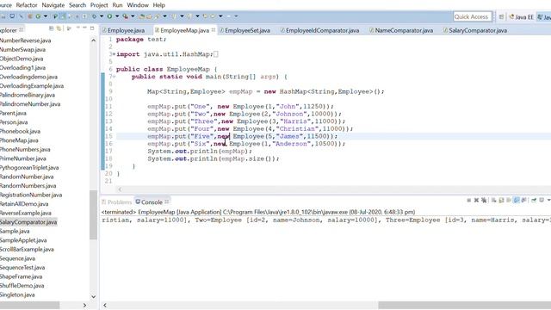Viewport: 551px width, 310px height.
Task: Open the External Tools dropdown arrow
Action: [133, 16]
